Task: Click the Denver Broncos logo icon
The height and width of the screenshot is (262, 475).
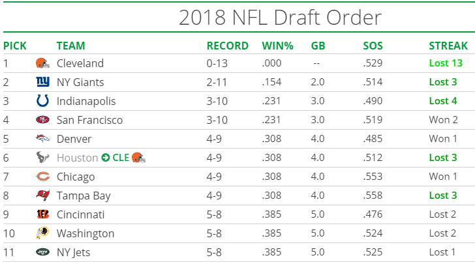Action: (42, 139)
